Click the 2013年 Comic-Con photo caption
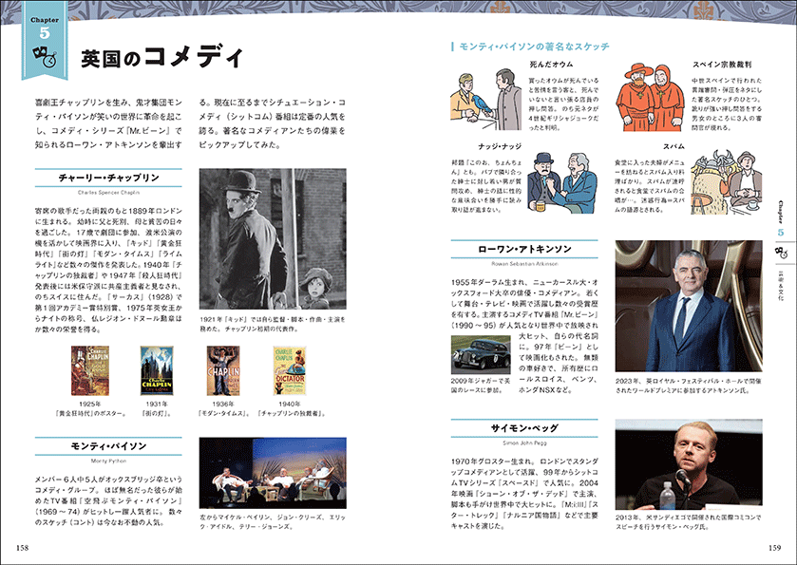Image resolution: width=797 pixels, height=565 pixels. click(x=689, y=522)
